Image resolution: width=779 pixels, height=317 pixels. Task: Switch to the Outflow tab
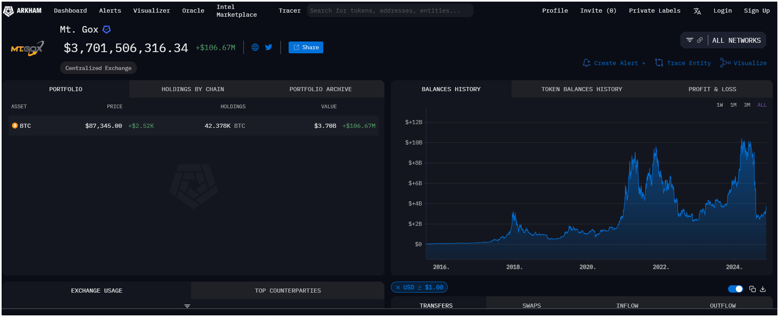click(723, 305)
